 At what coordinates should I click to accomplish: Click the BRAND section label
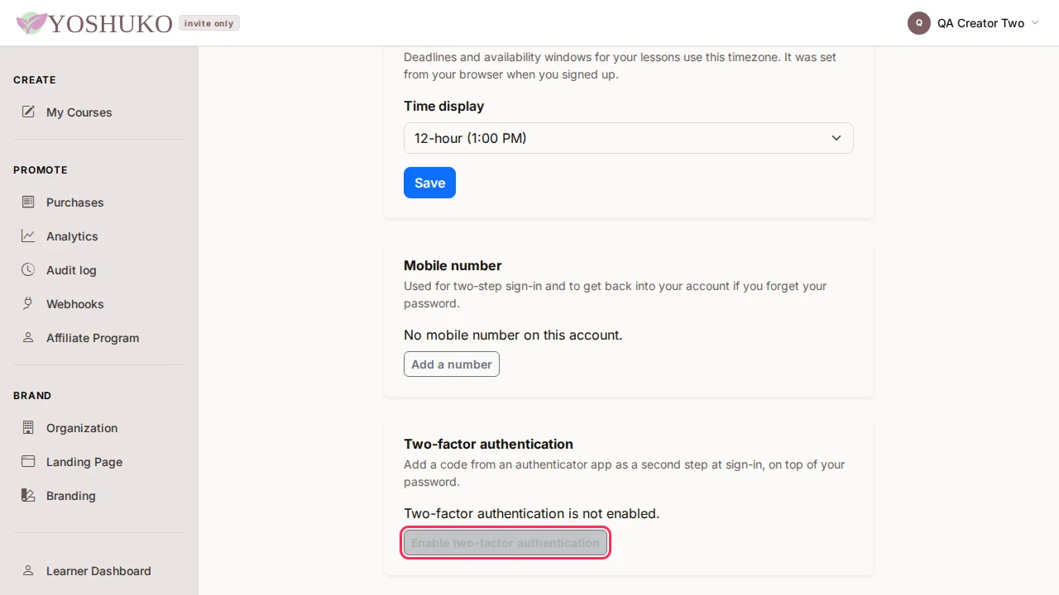32,396
